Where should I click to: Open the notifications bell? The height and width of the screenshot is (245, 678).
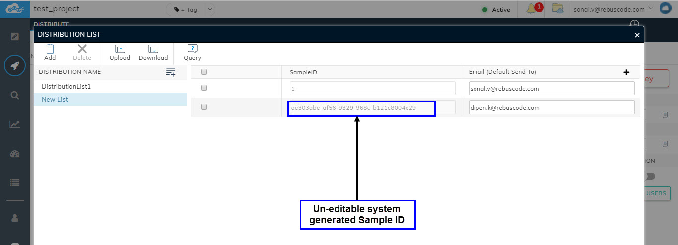click(x=531, y=9)
